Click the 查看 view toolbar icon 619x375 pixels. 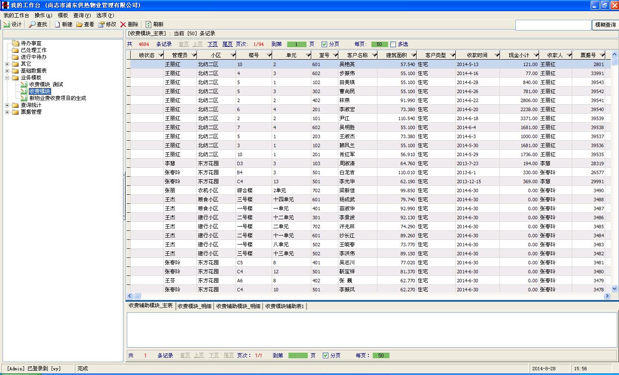(80, 24)
